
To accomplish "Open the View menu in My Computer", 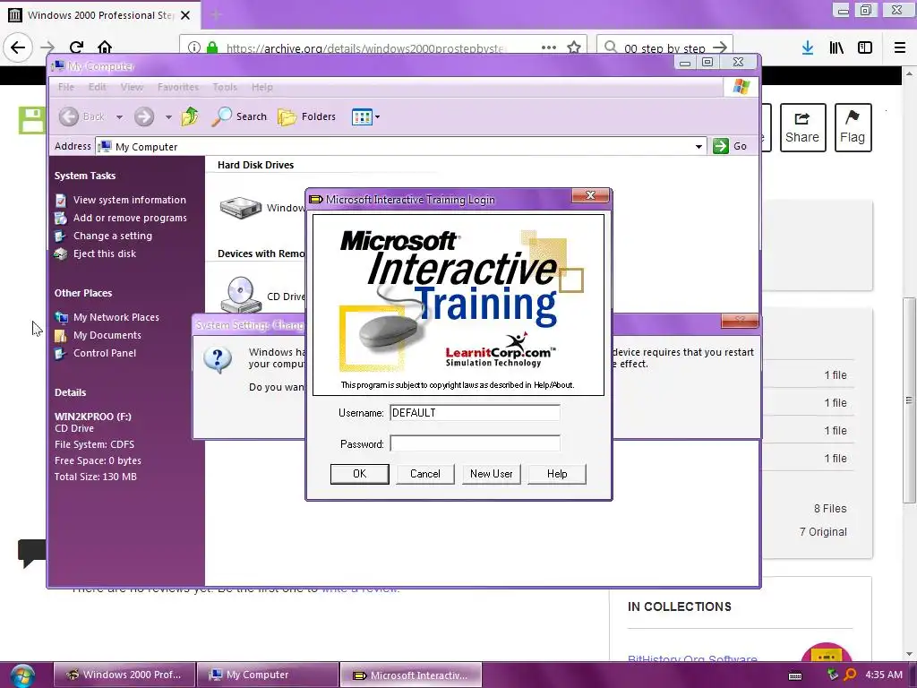I will click(x=132, y=87).
